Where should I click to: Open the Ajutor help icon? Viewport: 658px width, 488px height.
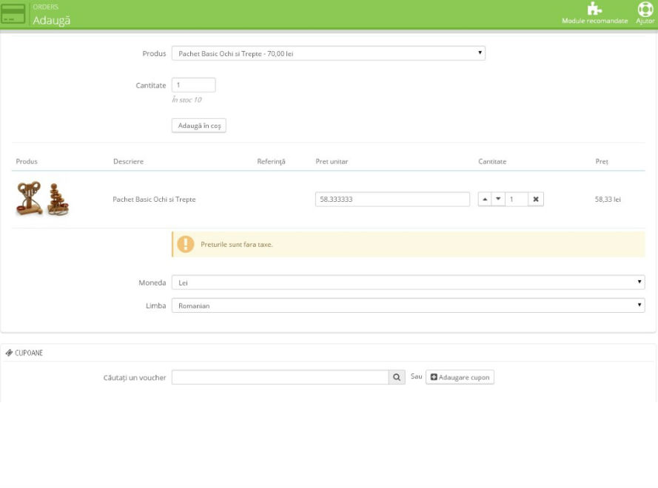645,9
